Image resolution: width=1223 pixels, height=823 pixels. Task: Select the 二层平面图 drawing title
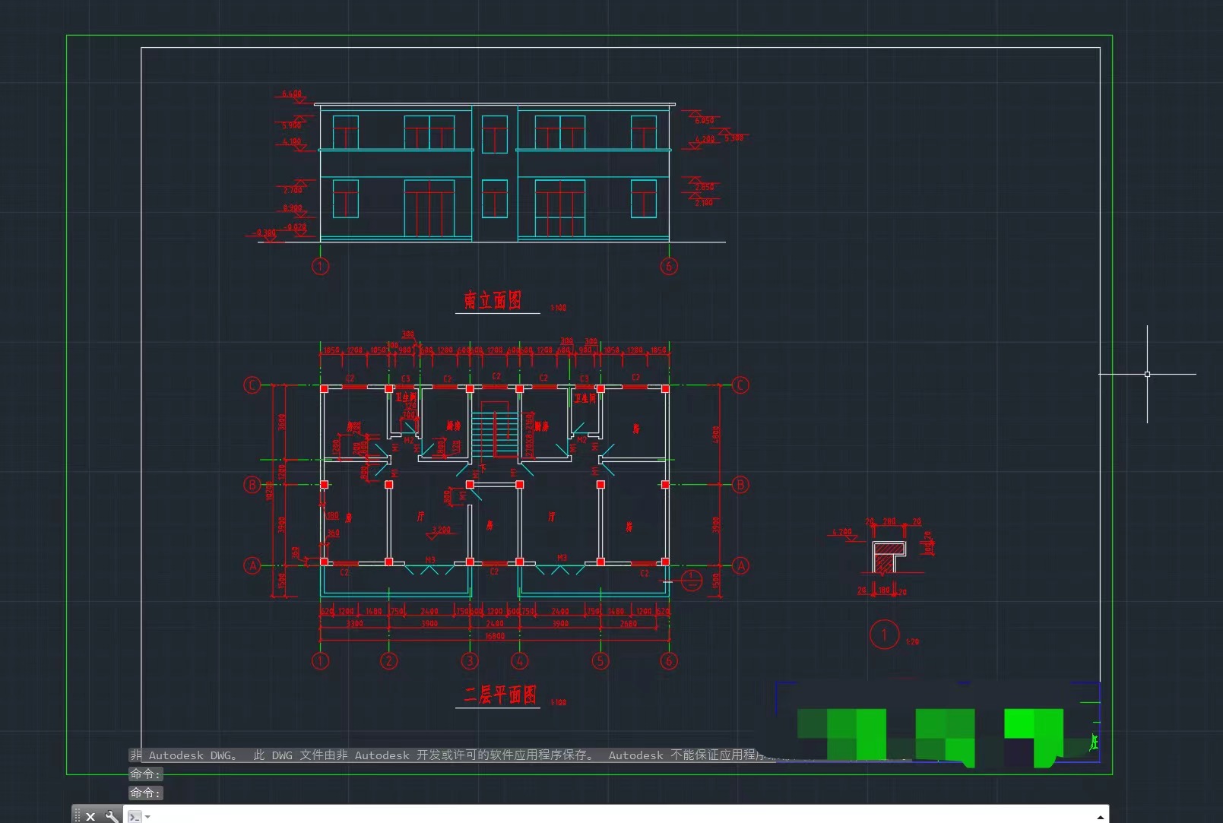pos(500,695)
